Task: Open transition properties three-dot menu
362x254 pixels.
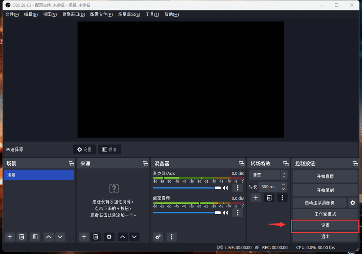Action: [282, 198]
